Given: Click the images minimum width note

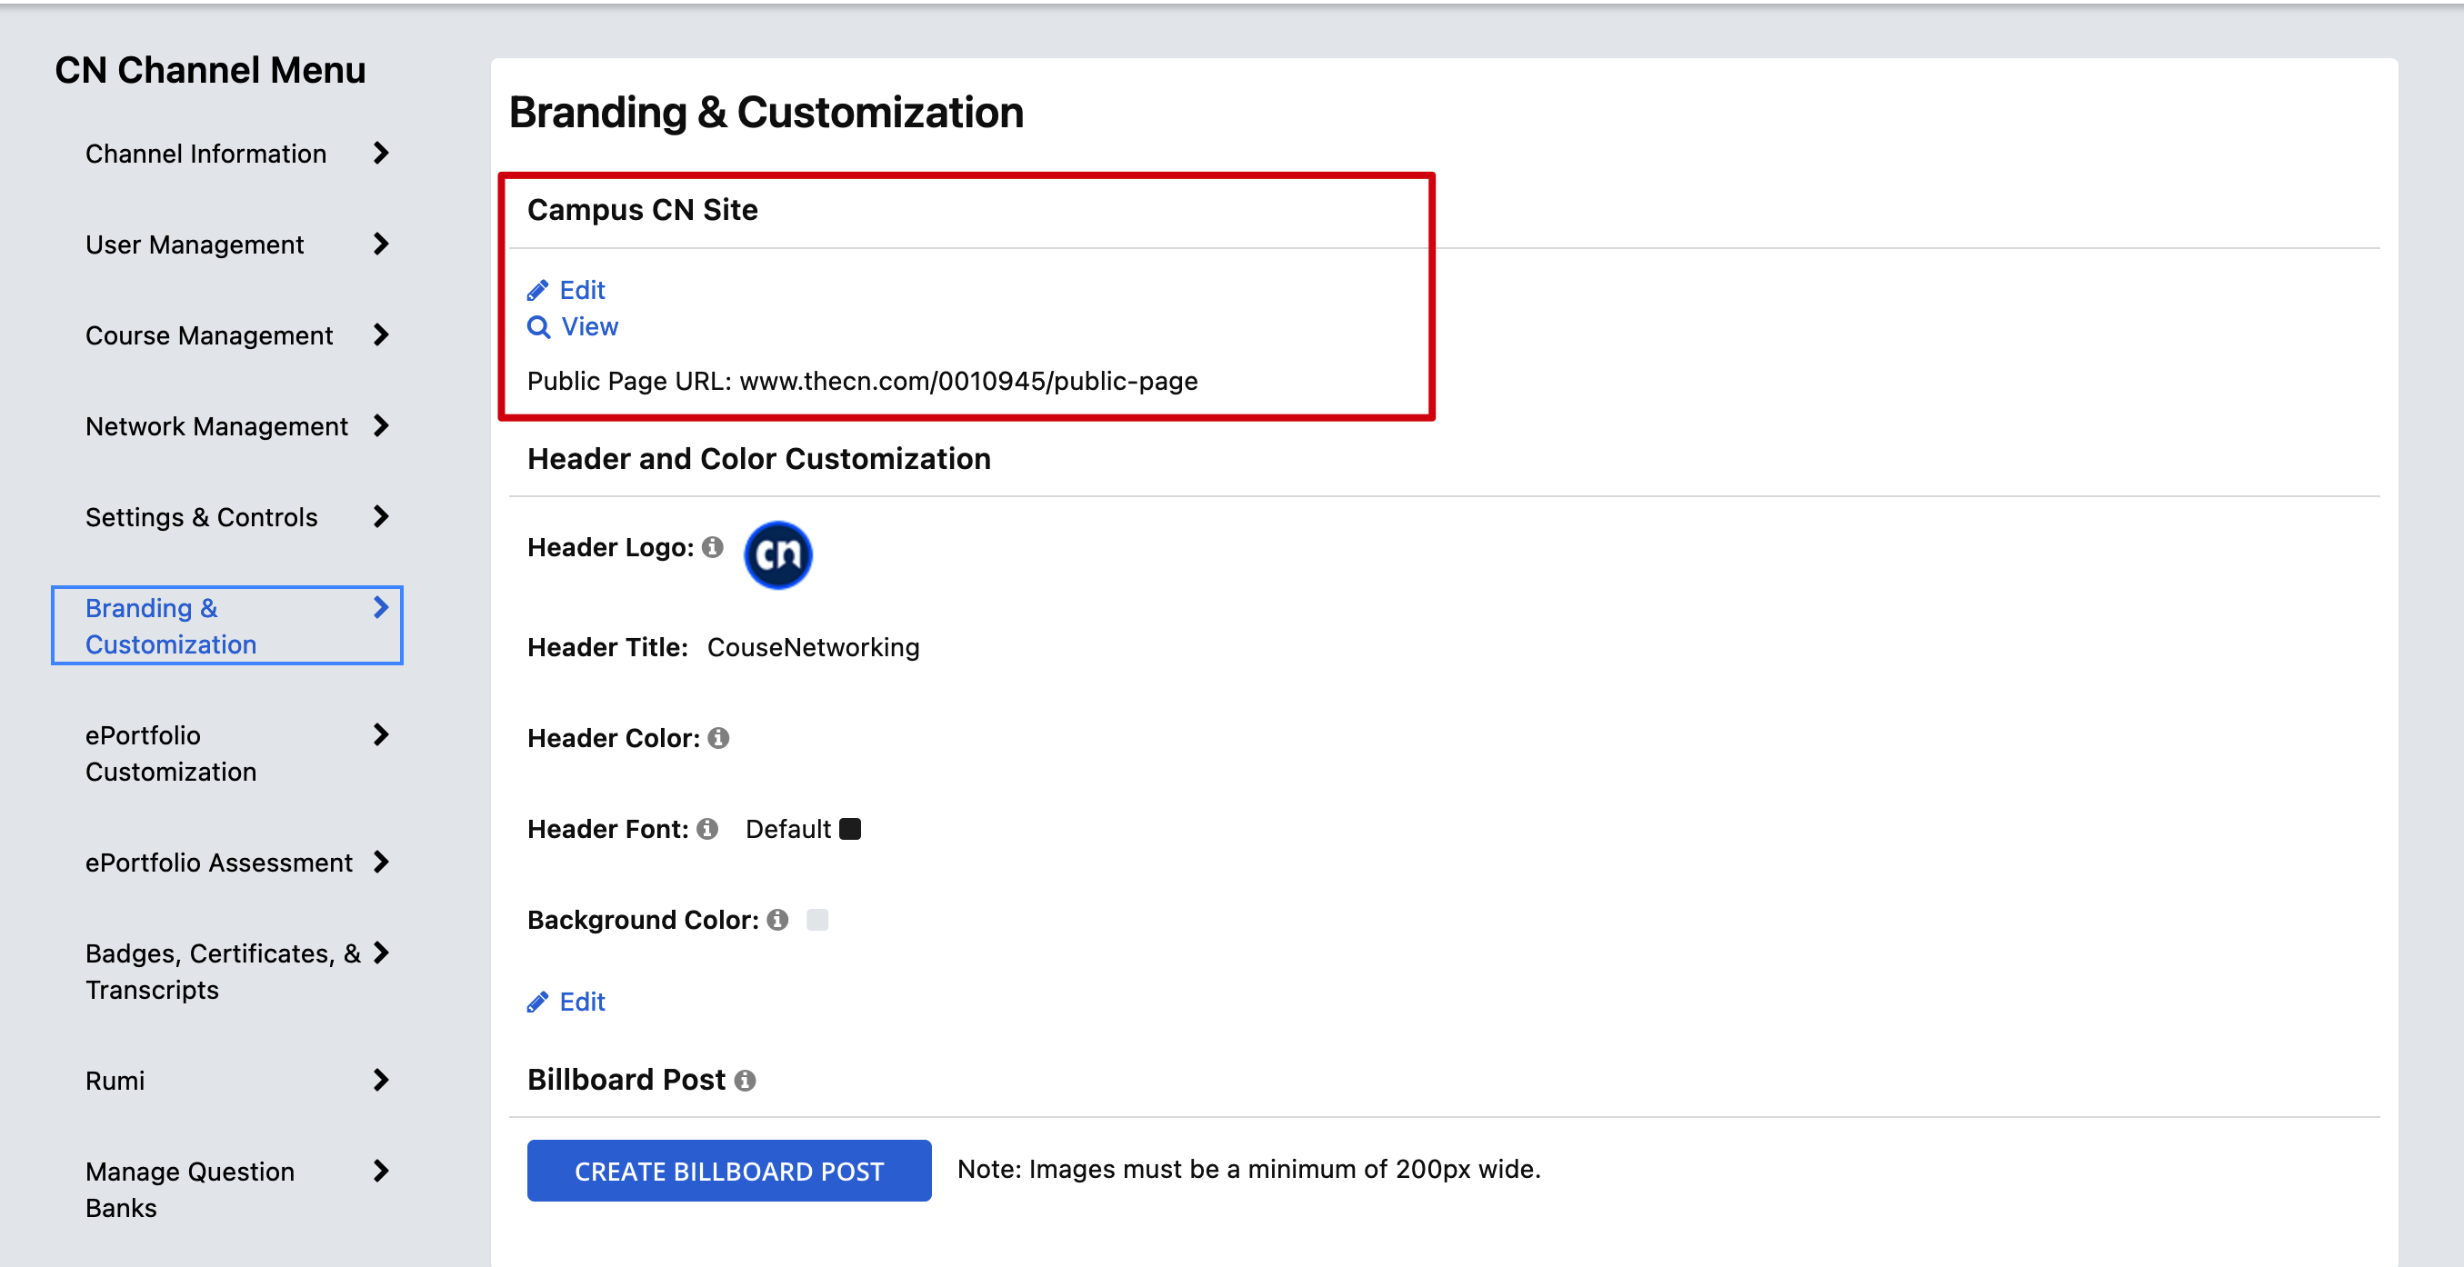Looking at the screenshot, I should click(1248, 1170).
